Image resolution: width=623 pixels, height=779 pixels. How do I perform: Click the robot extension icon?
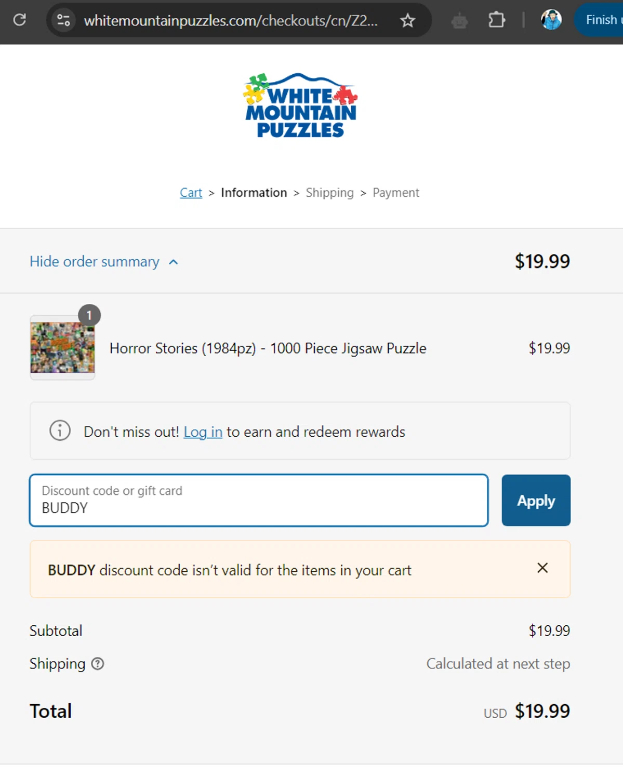click(x=459, y=21)
